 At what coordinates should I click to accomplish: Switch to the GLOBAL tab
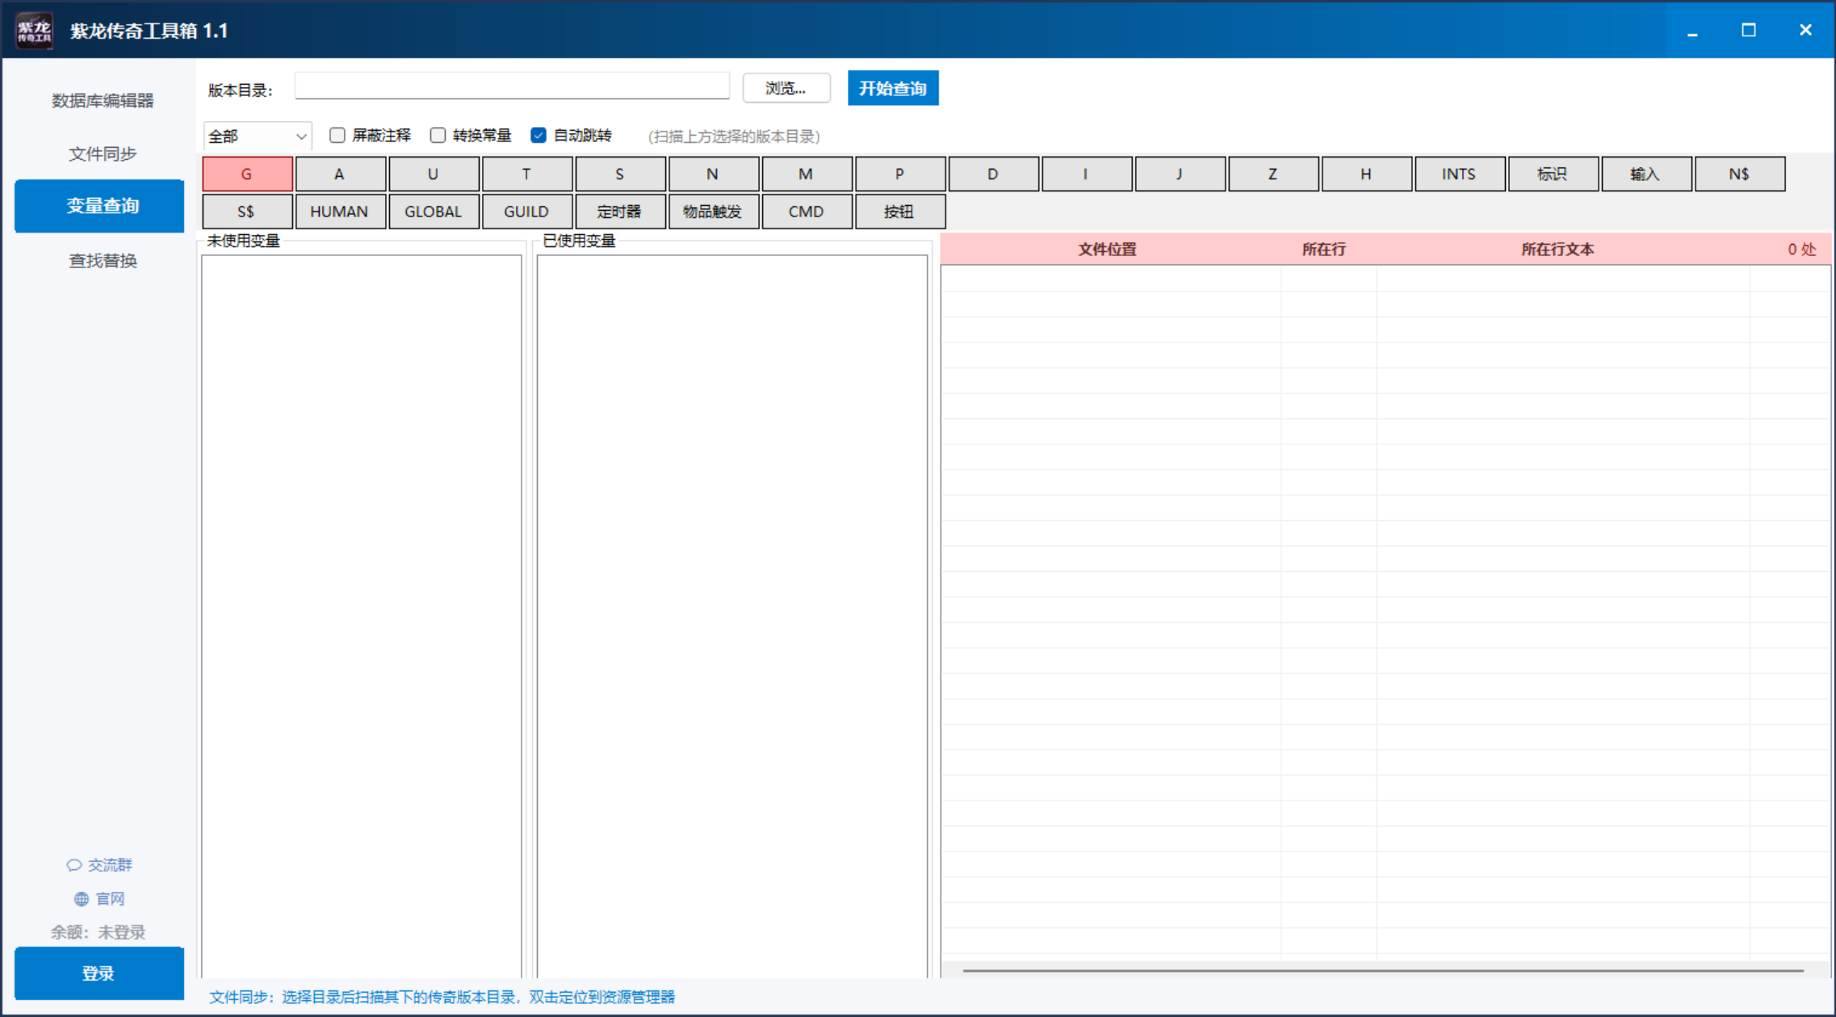click(x=434, y=212)
